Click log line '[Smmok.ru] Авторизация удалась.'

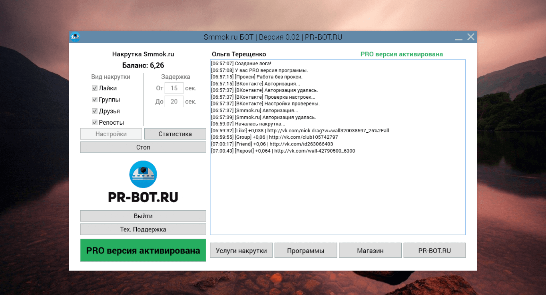tap(263, 117)
